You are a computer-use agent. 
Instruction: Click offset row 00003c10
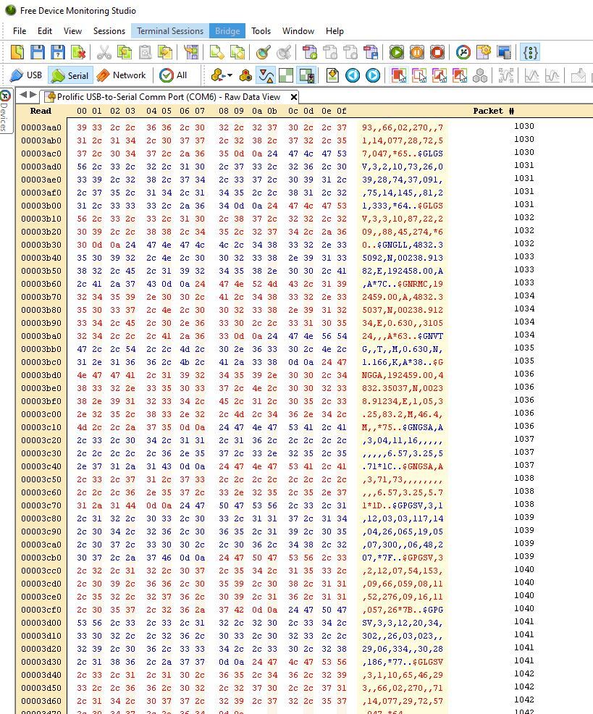pyautogui.click(x=41, y=427)
